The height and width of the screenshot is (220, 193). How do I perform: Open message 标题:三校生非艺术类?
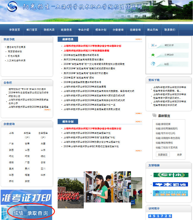[167, 147]
